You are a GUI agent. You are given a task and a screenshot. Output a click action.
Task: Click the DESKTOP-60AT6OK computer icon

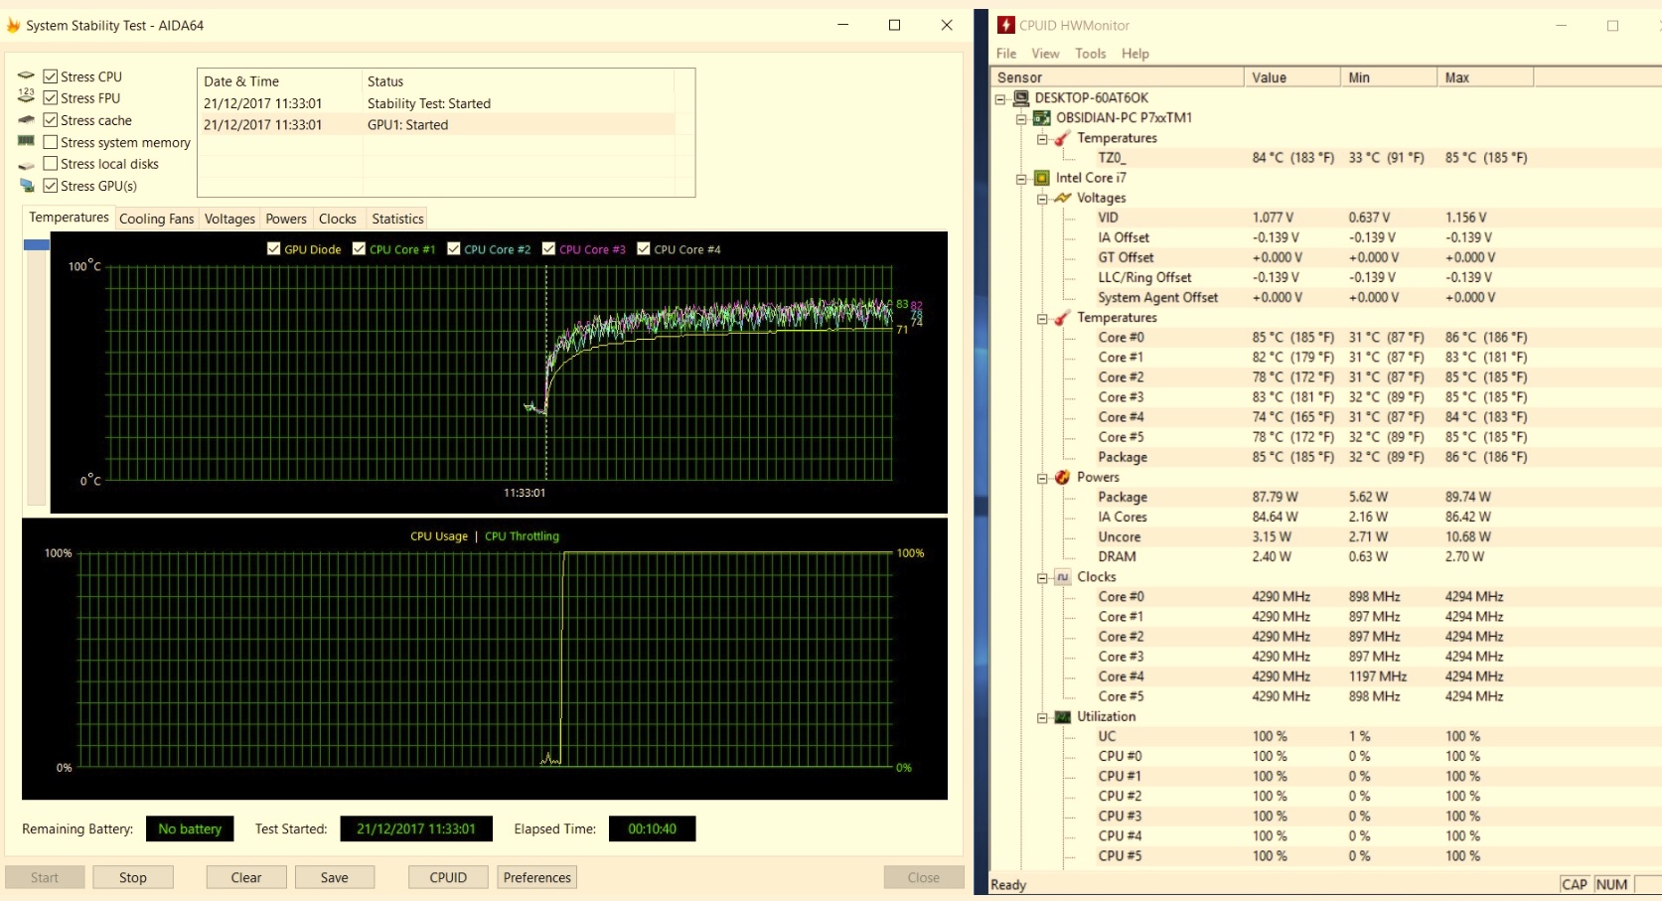1020,97
